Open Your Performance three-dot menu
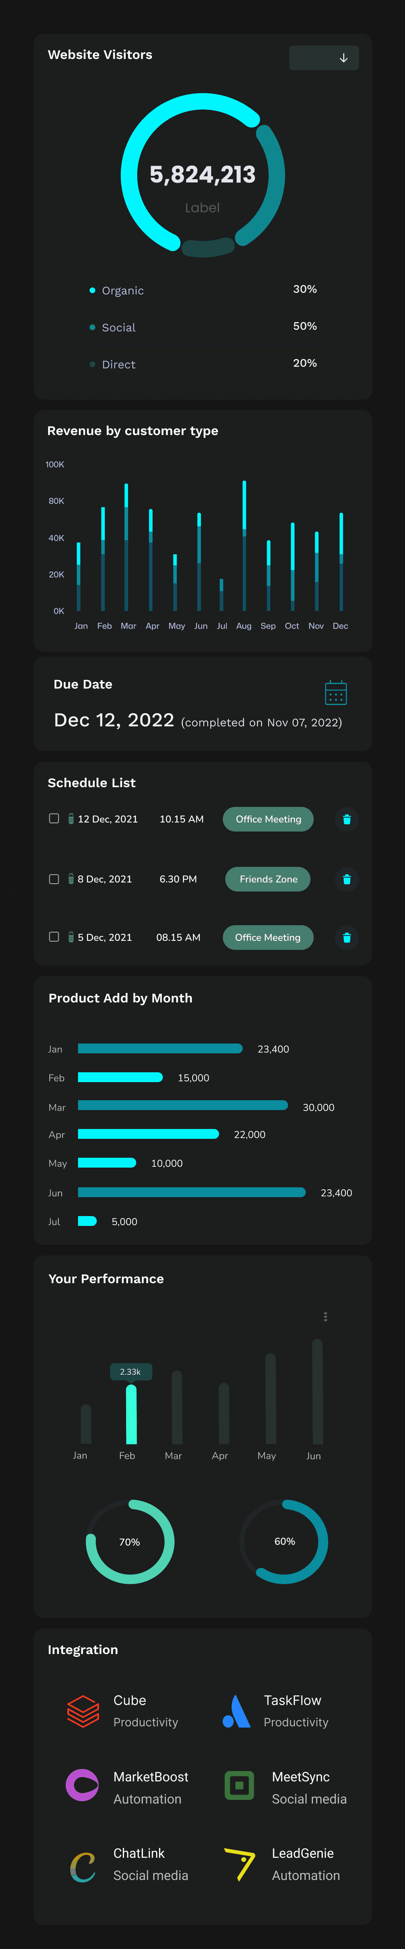 (325, 1316)
